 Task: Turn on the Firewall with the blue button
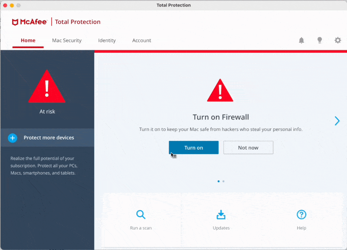[193, 148]
